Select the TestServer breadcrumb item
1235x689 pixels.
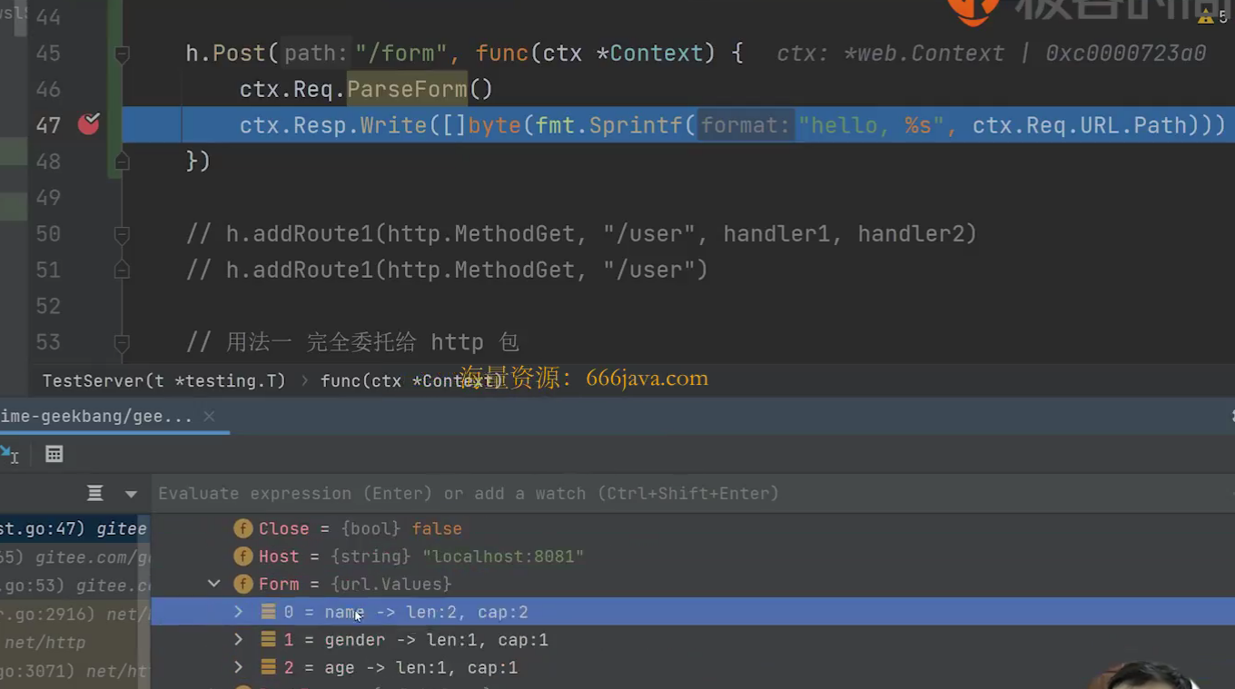(x=163, y=381)
